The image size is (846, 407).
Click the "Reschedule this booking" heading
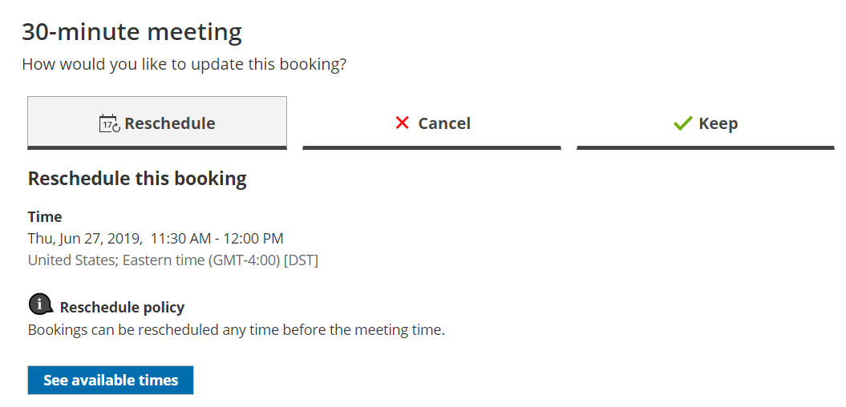point(137,179)
